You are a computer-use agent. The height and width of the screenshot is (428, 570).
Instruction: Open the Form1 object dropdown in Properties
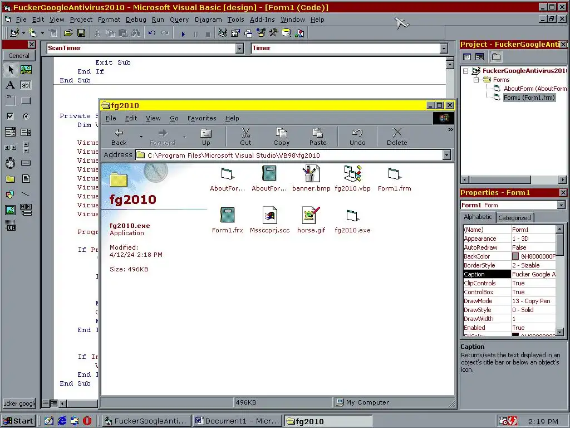coord(561,205)
